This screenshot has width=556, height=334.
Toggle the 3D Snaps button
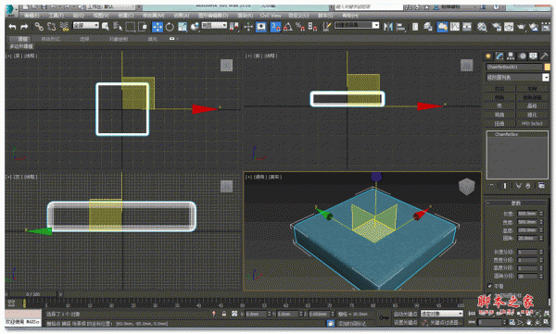click(x=275, y=27)
